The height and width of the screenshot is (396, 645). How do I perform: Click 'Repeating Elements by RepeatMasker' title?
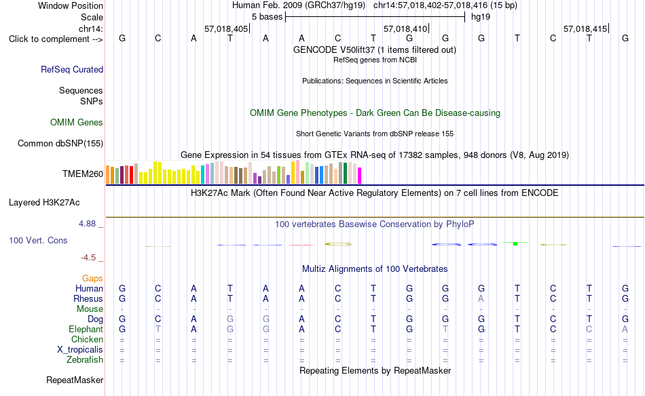pyautogui.click(x=375, y=370)
